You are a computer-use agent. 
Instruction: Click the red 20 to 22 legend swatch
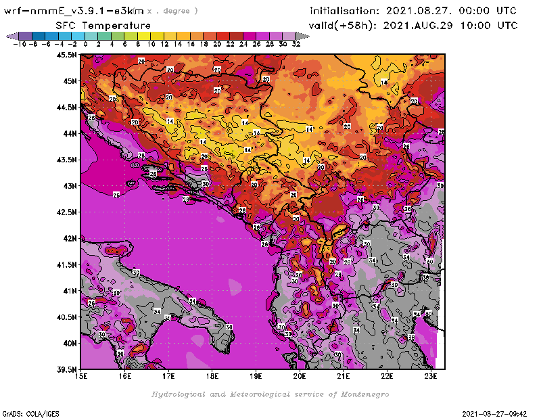pos(223,36)
